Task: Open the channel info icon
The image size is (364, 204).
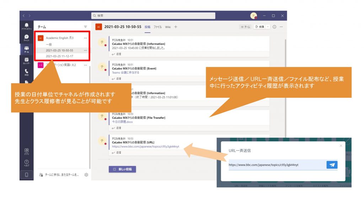Action: [274, 27]
